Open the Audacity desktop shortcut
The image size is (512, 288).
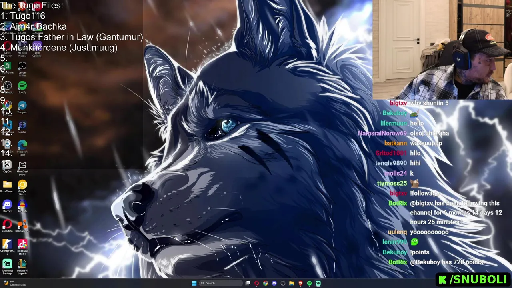coord(22,206)
